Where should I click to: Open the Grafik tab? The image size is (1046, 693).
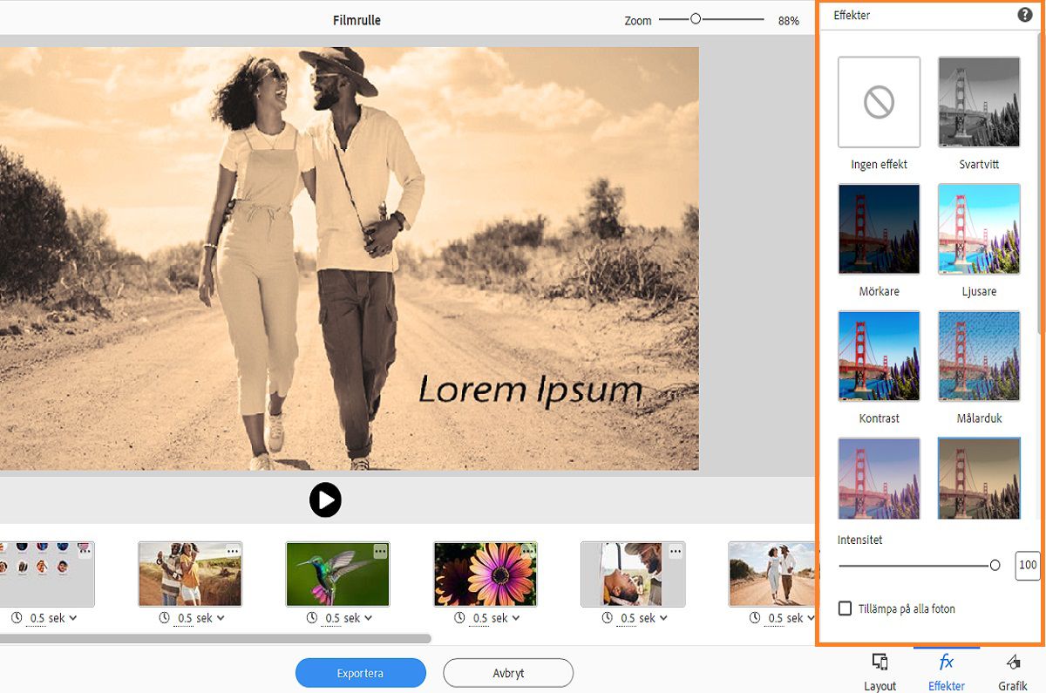click(x=1013, y=670)
